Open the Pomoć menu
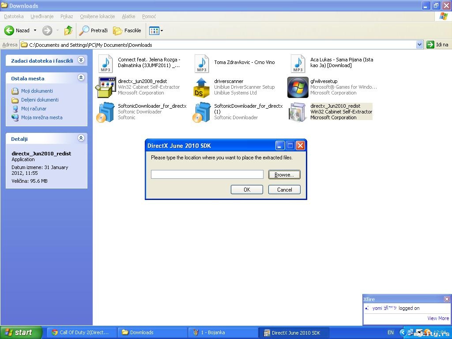The image size is (452, 339). click(x=149, y=16)
